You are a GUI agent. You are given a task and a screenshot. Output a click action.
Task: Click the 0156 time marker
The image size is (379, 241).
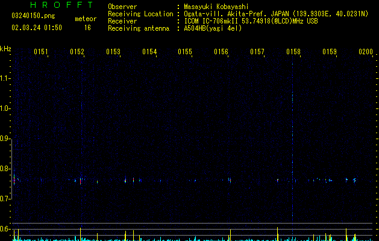tap(221, 52)
